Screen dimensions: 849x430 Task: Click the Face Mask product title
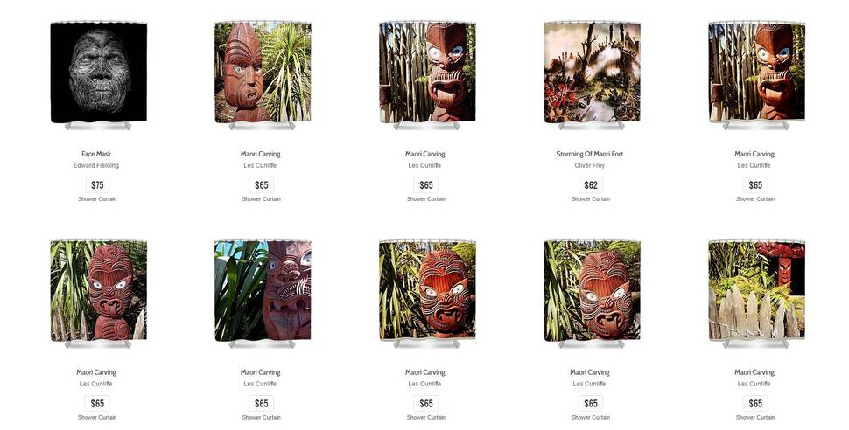tap(96, 154)
